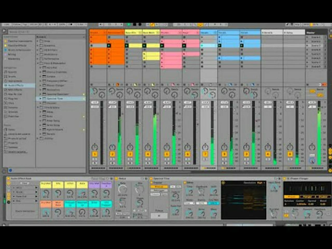The height and width of the screenshot is (249, 332).
Task: Switch to the Flanger mode tab
Action: click(x=307, y=197)
